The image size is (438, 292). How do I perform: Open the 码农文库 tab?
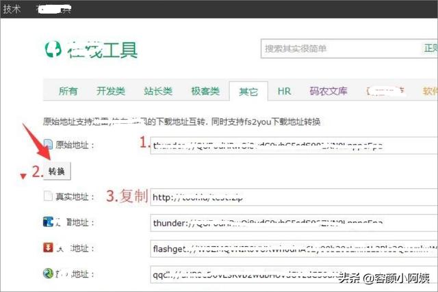click(328, 92)
